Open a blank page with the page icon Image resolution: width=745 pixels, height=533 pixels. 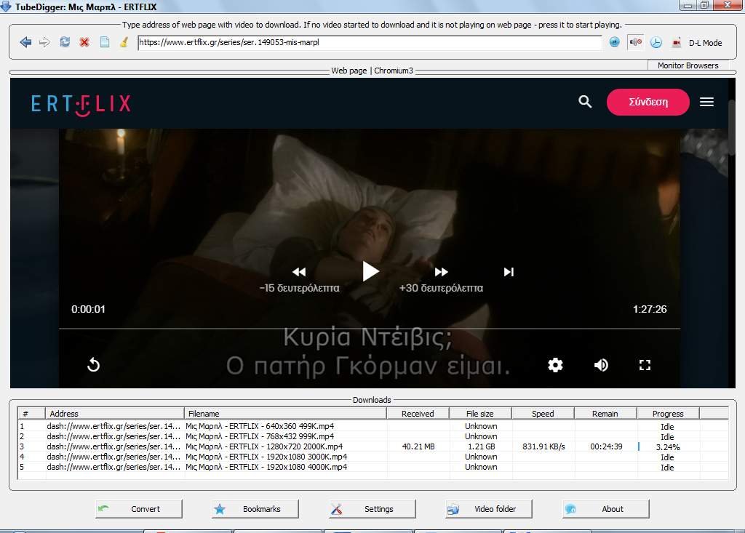(x=105, y=42)
